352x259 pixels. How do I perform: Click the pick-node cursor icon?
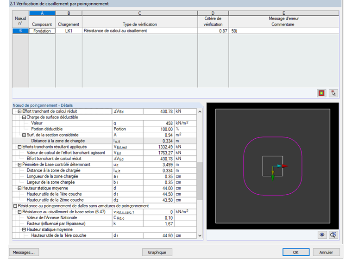[x=333, y=93]
